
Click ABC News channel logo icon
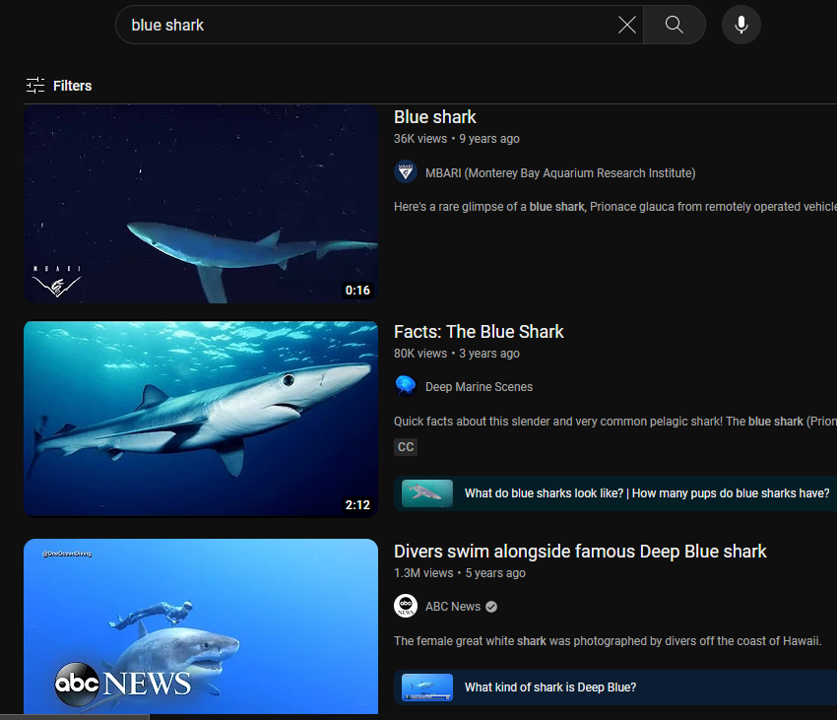(x=406, y=606)
